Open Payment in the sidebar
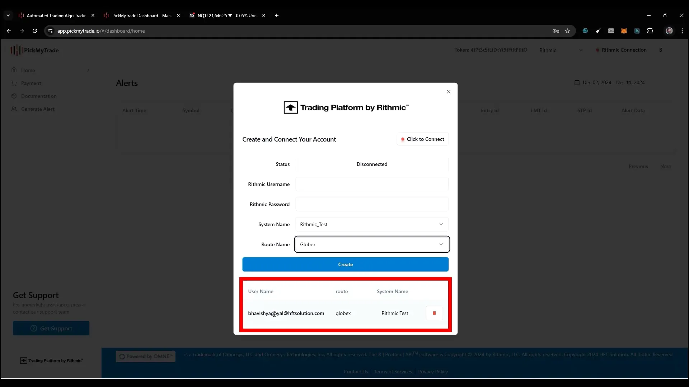The height and width of the screenshot is (387, 689). pyautogui.click(x=31, y=83)
